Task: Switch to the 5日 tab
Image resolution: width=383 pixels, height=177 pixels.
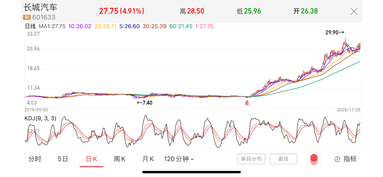Action: tap(63, 159)
